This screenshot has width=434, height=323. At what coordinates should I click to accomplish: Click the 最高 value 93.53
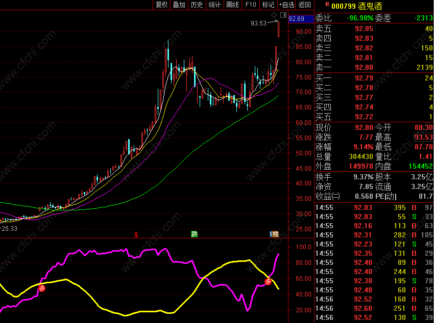424,137
